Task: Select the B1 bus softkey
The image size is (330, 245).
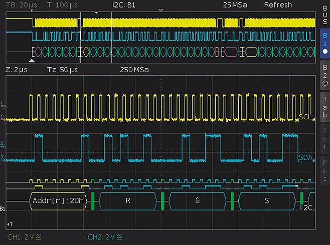Action: click(x=324, y=43)
